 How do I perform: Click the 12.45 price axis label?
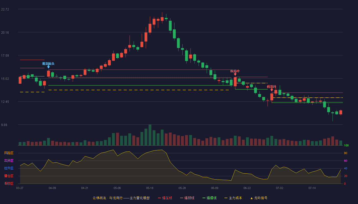click(5, 102)
